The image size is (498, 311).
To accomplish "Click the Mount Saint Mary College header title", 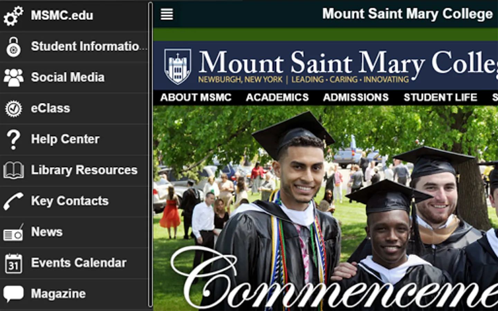I will 407,14.
